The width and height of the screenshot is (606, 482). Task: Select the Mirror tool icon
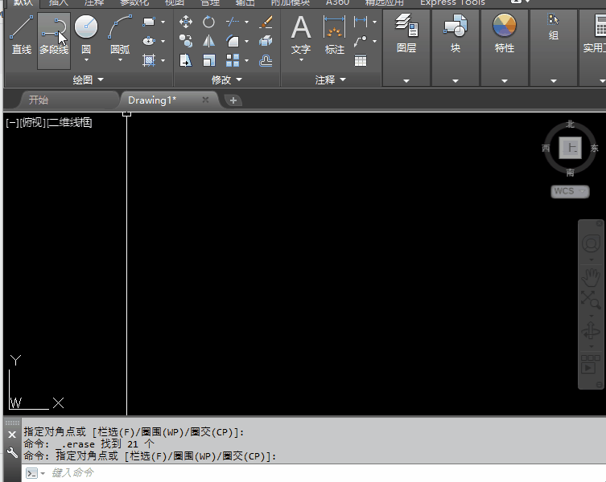point(209,41)
